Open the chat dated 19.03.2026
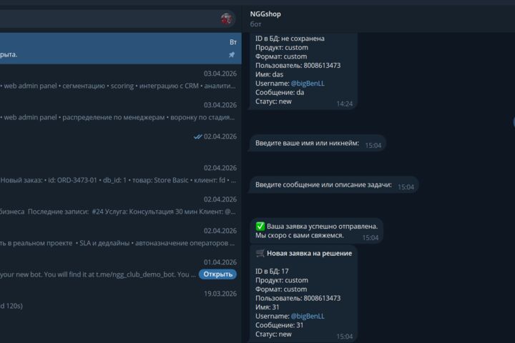Image resolution: width=515 pixels, height=343 pixels. tap(121, 300)
